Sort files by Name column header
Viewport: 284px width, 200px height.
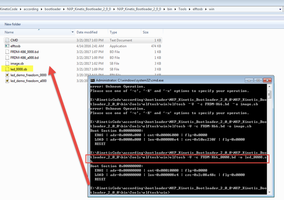click(x=9, y=32)
